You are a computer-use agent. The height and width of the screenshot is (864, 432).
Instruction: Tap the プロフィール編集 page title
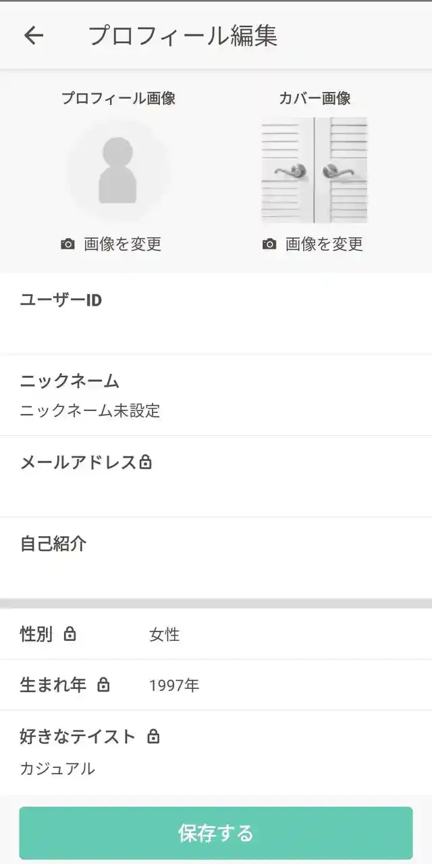(182, 36)
